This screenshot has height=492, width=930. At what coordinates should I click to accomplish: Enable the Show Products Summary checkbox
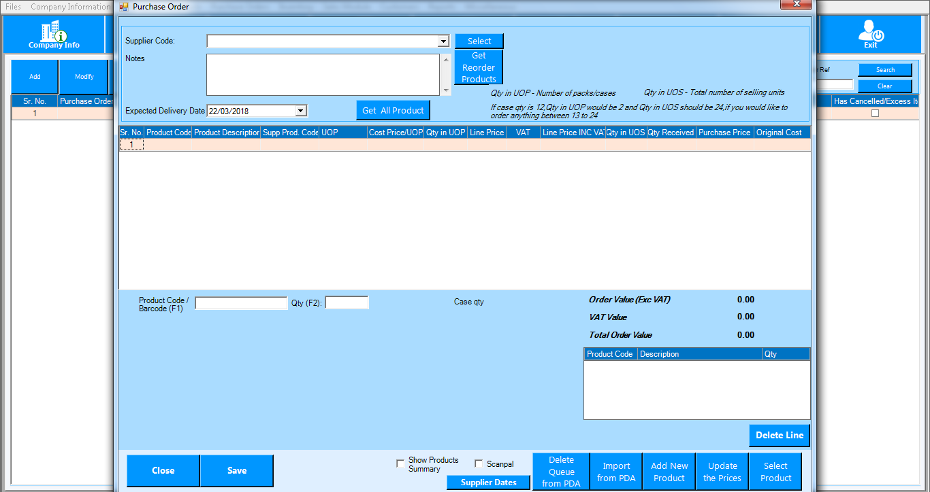(x=400, y=464)
